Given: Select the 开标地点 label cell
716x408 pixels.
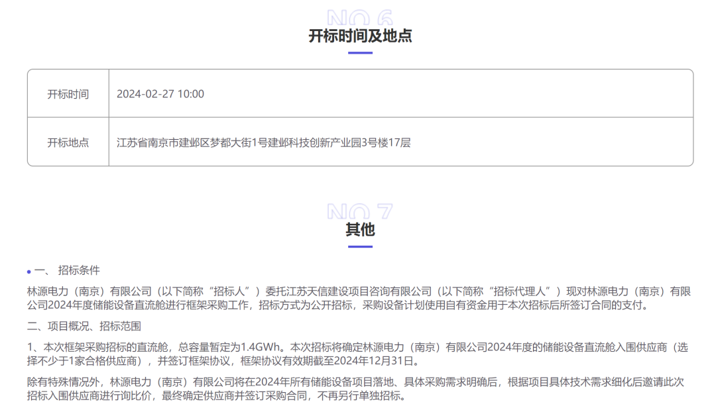Looking at the screenshot, I should pyautogui.click(x=68, y=142).
